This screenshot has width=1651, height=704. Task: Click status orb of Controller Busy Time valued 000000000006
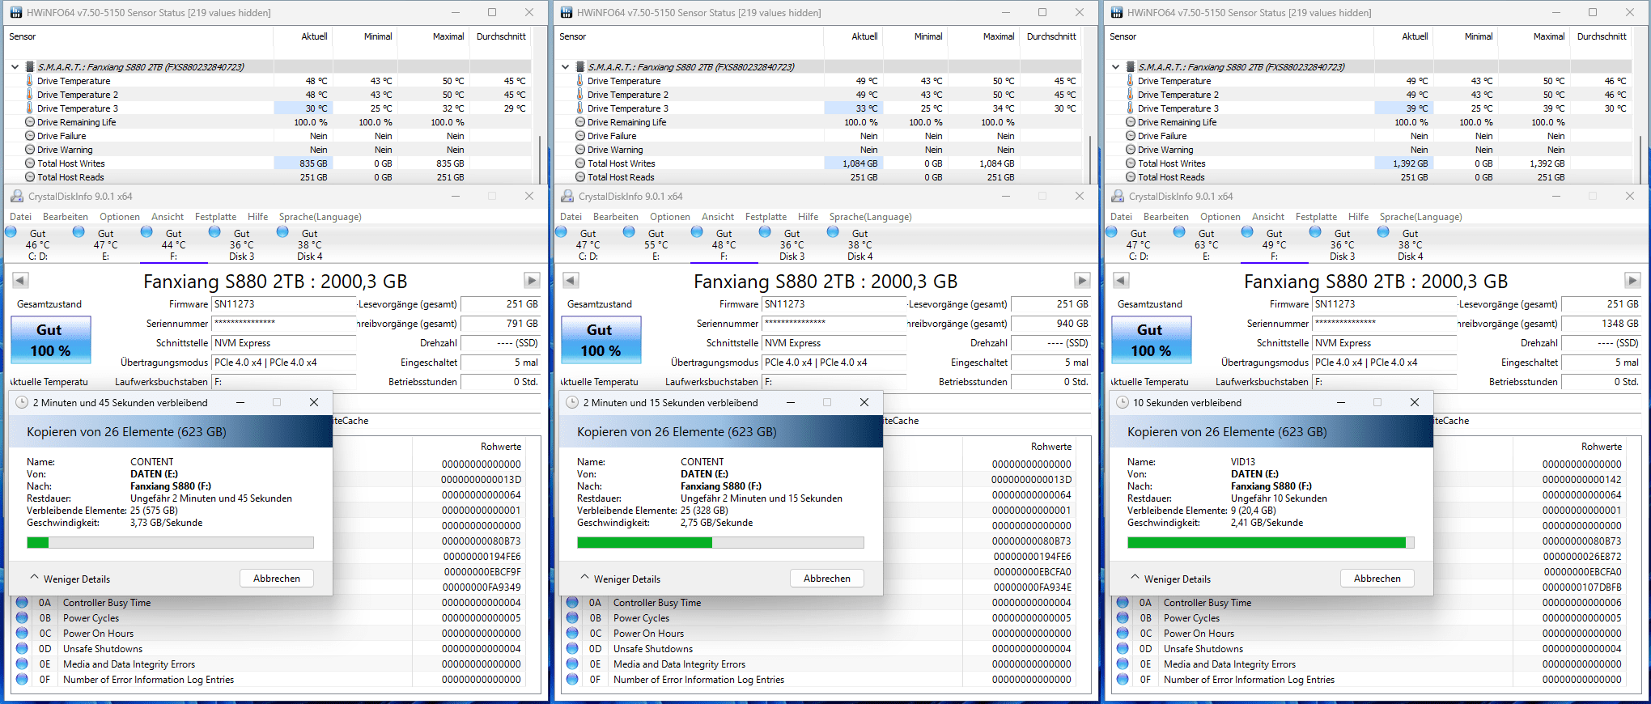(1123, 602)
